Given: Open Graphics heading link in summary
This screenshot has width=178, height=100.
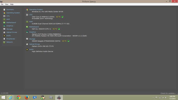Looking at the screenshot, I should 33,32.
